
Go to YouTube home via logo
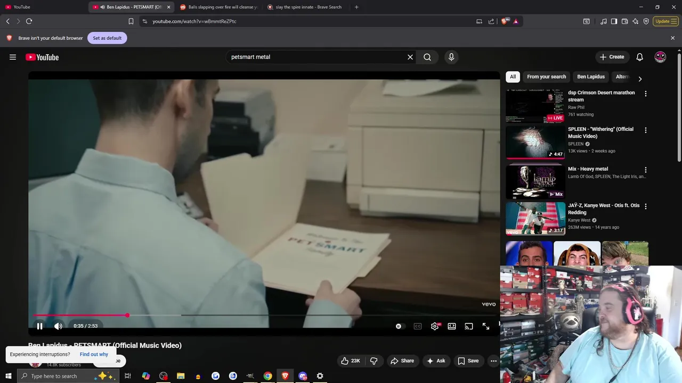tap(42, 57)
